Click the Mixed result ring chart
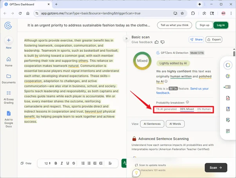Image resolution: width=236 pixels, height=178 pixels. pos(142,61)
